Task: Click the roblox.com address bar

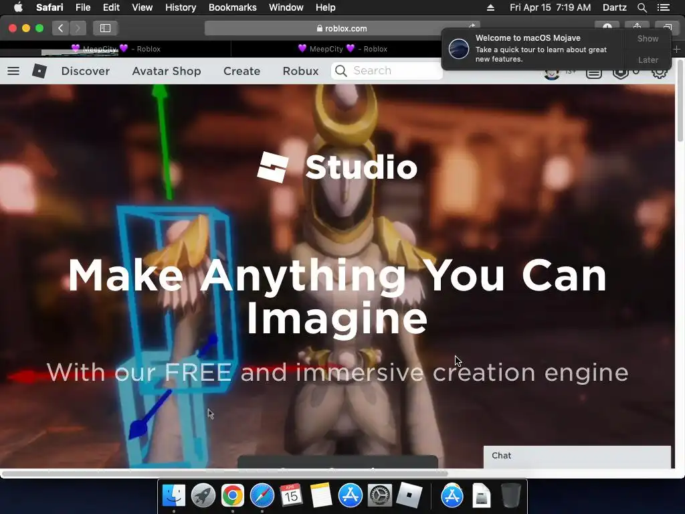Action: click(342, 28)
